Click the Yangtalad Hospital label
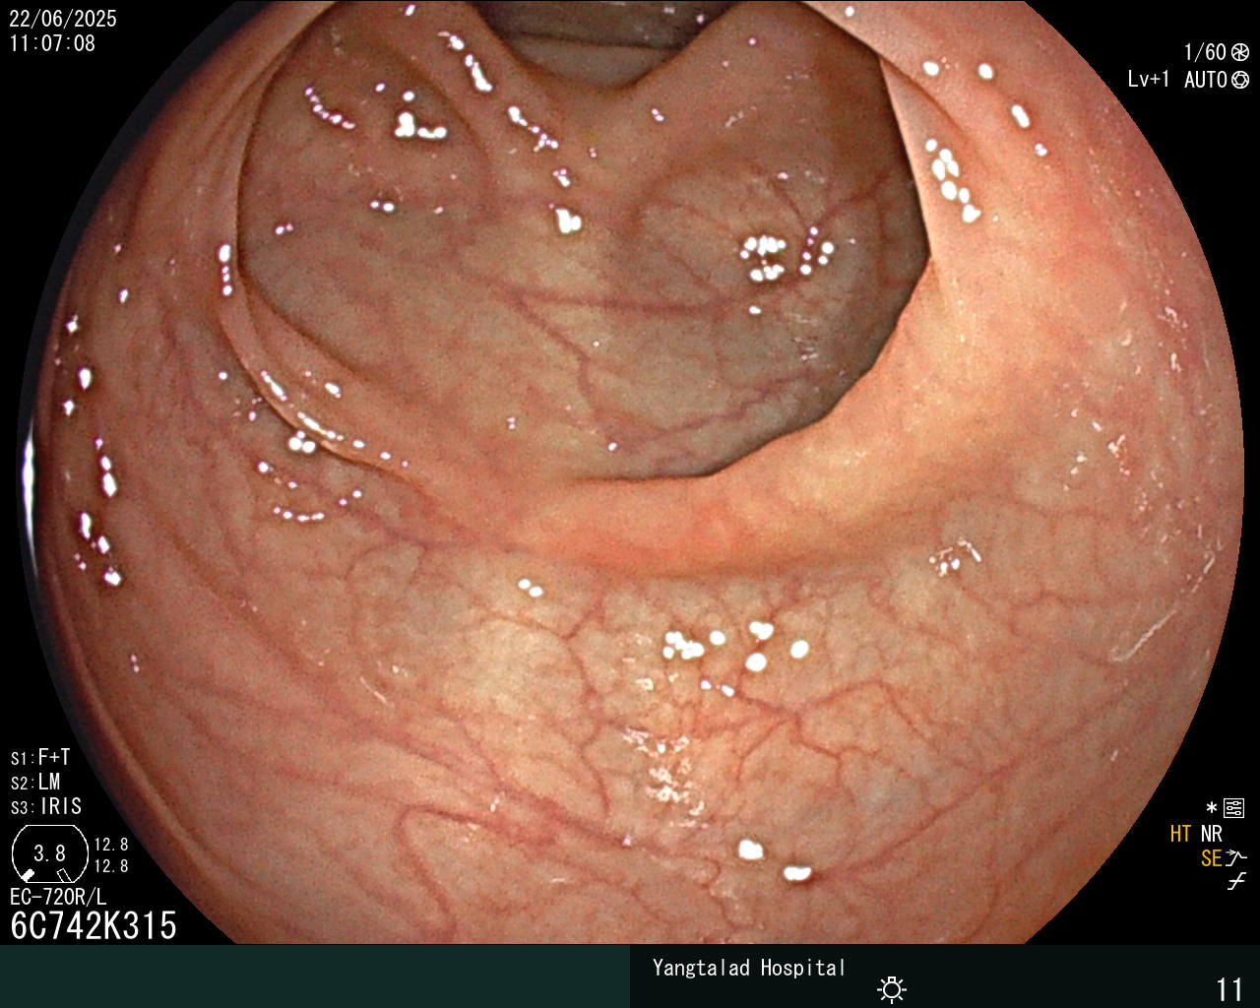Screen dimensions: 1260x1008 pos(749,968)
